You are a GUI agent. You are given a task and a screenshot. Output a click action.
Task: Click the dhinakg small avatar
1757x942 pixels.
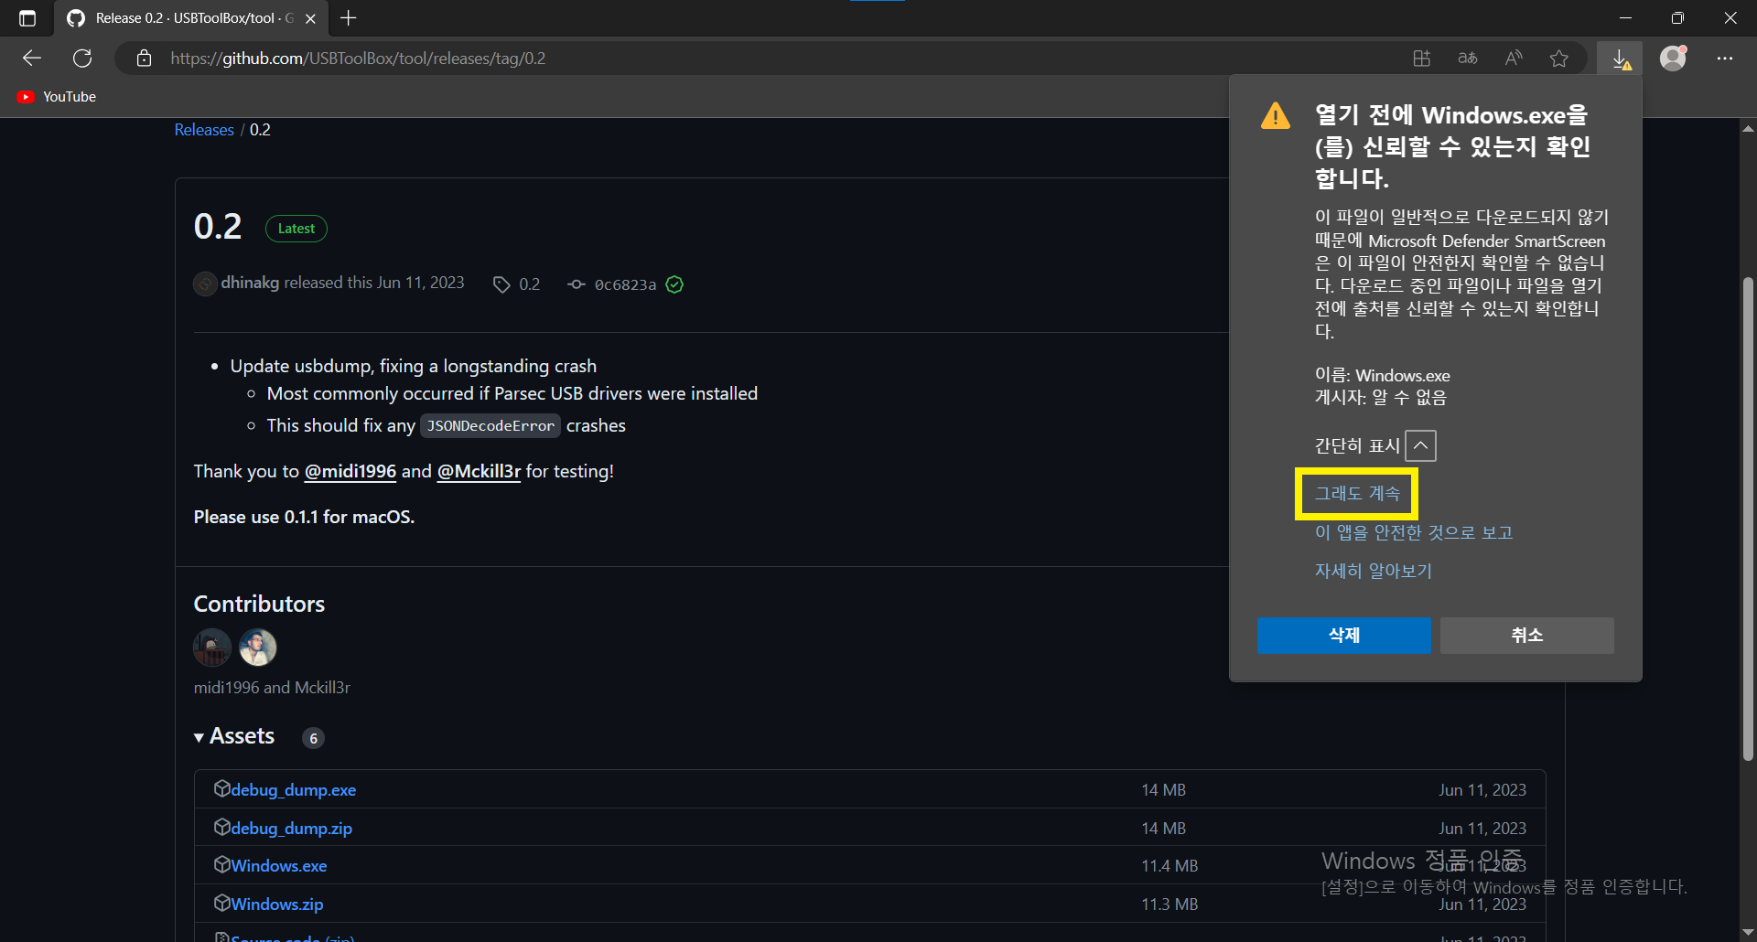click(205, 284)
